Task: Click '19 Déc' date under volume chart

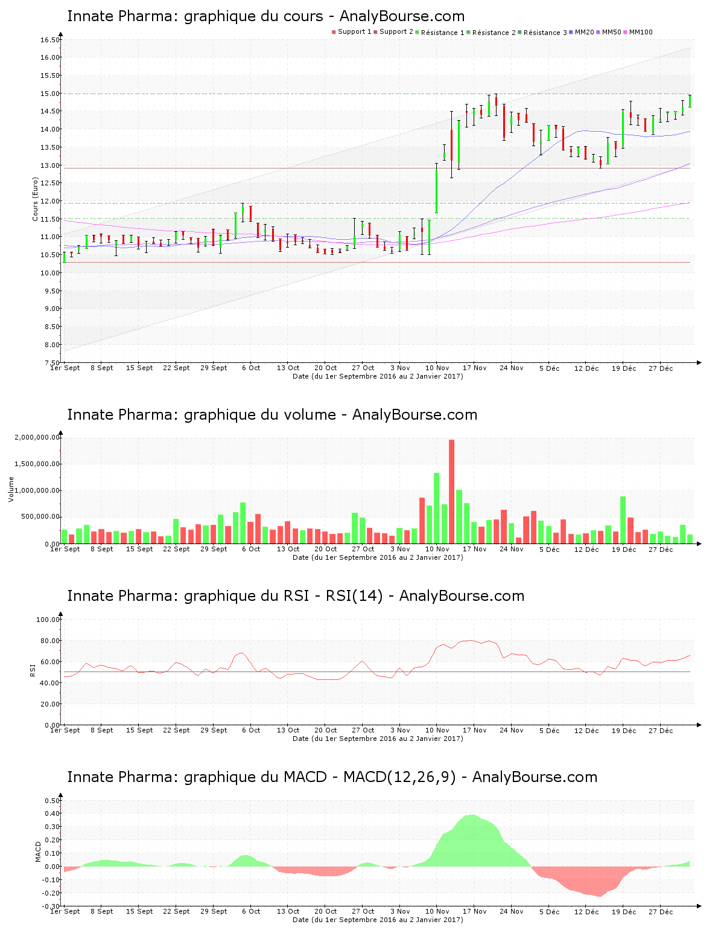Action: [x=624, y=550]
